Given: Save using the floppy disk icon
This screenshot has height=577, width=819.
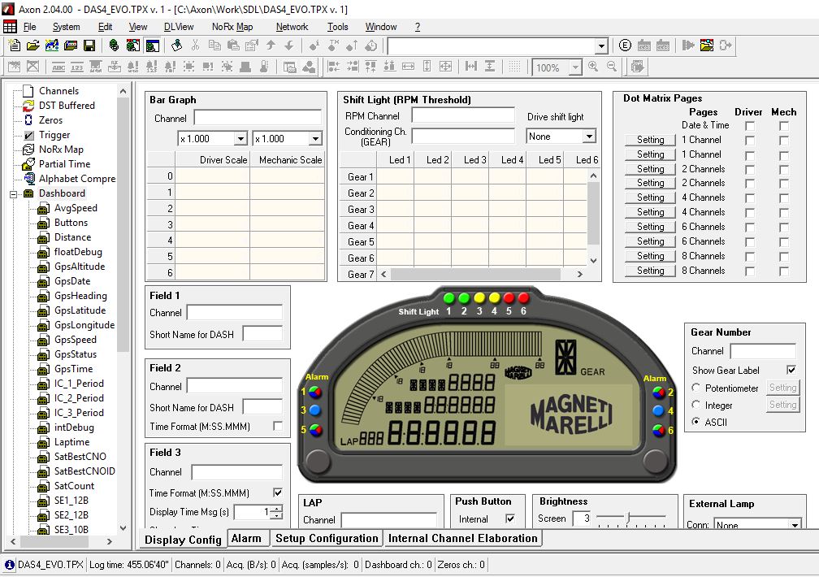Looking at the screenshot, I should (89, 46).
